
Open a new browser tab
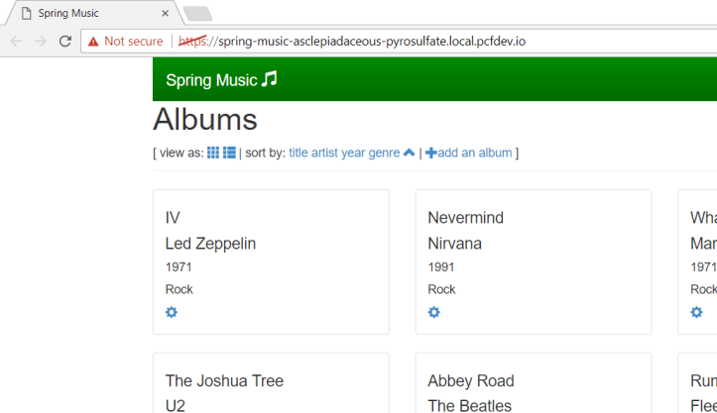(x=197, y=13)
